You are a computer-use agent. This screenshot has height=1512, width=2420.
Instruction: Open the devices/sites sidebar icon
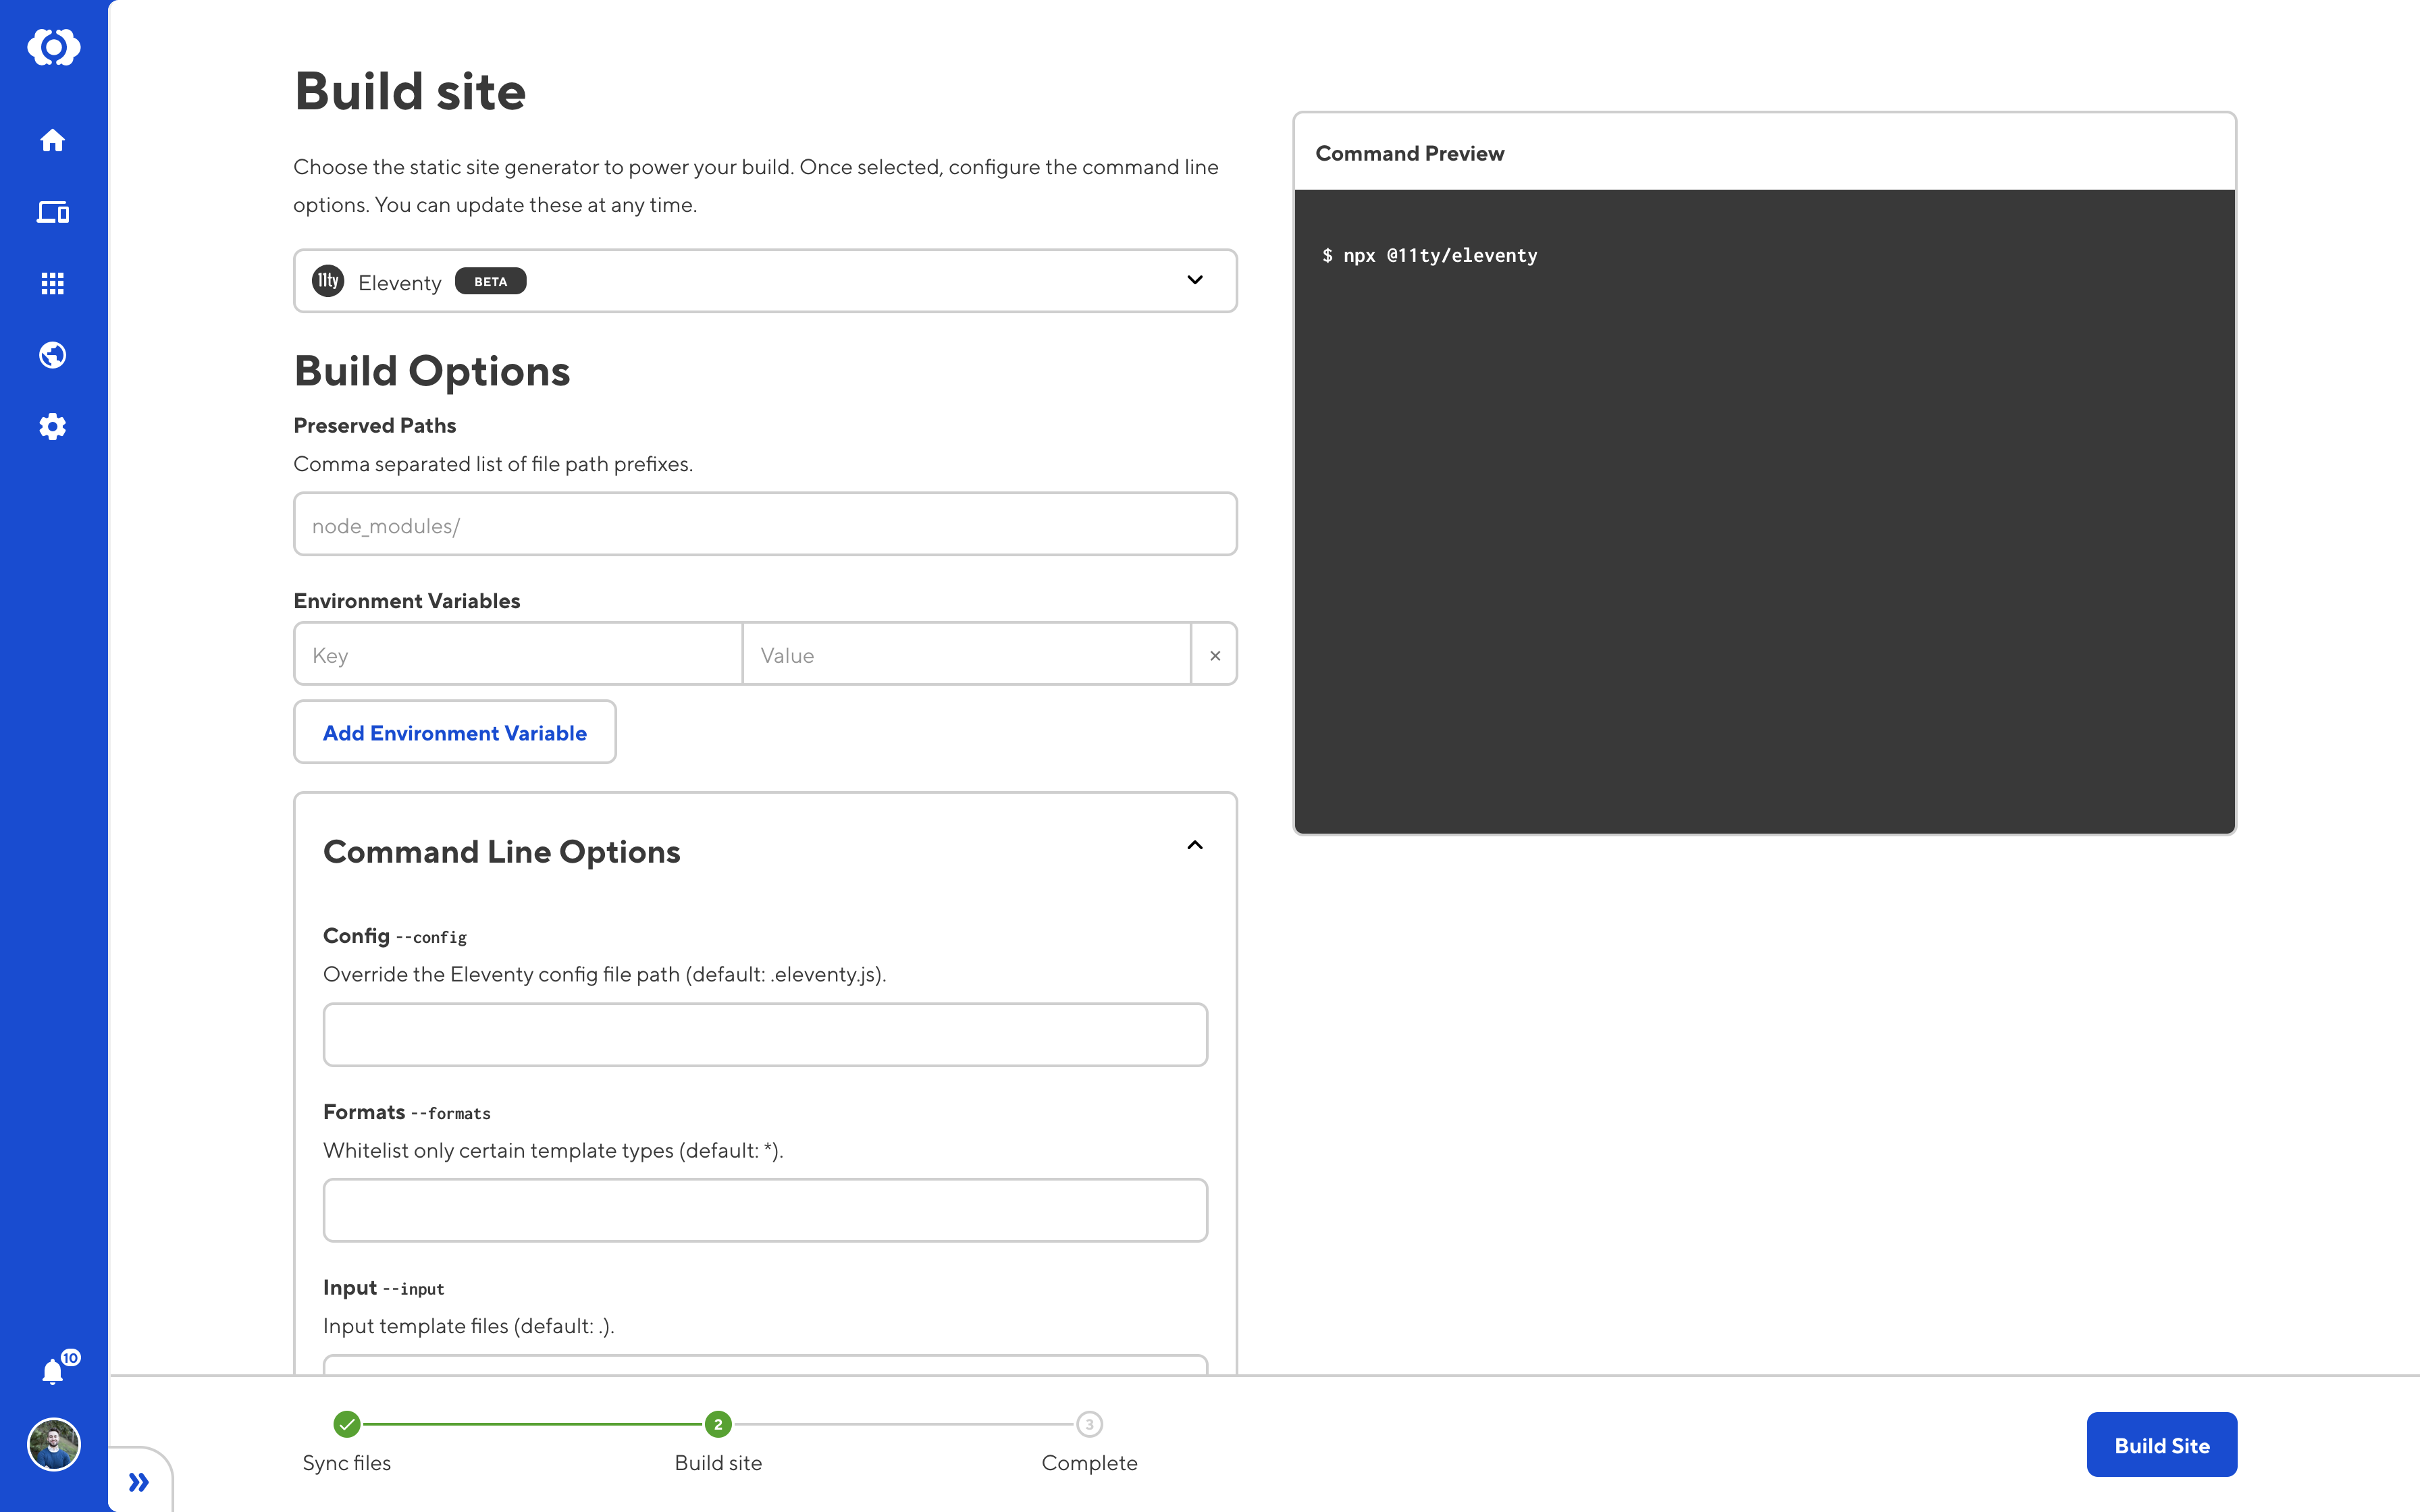tap(53, 212)
